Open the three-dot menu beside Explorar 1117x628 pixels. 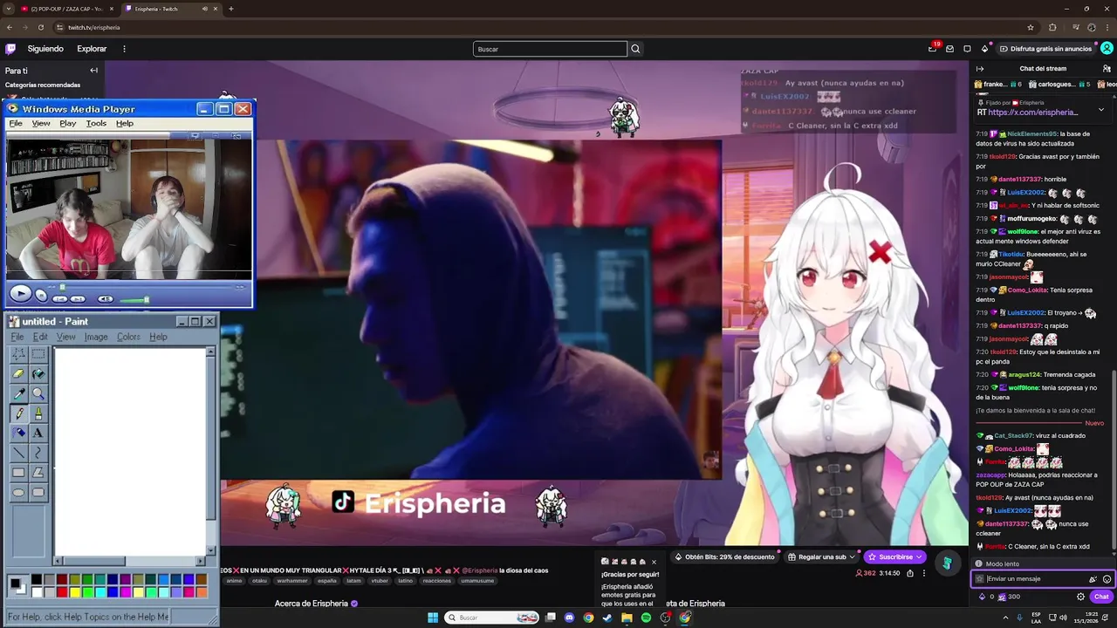point(124,49)
